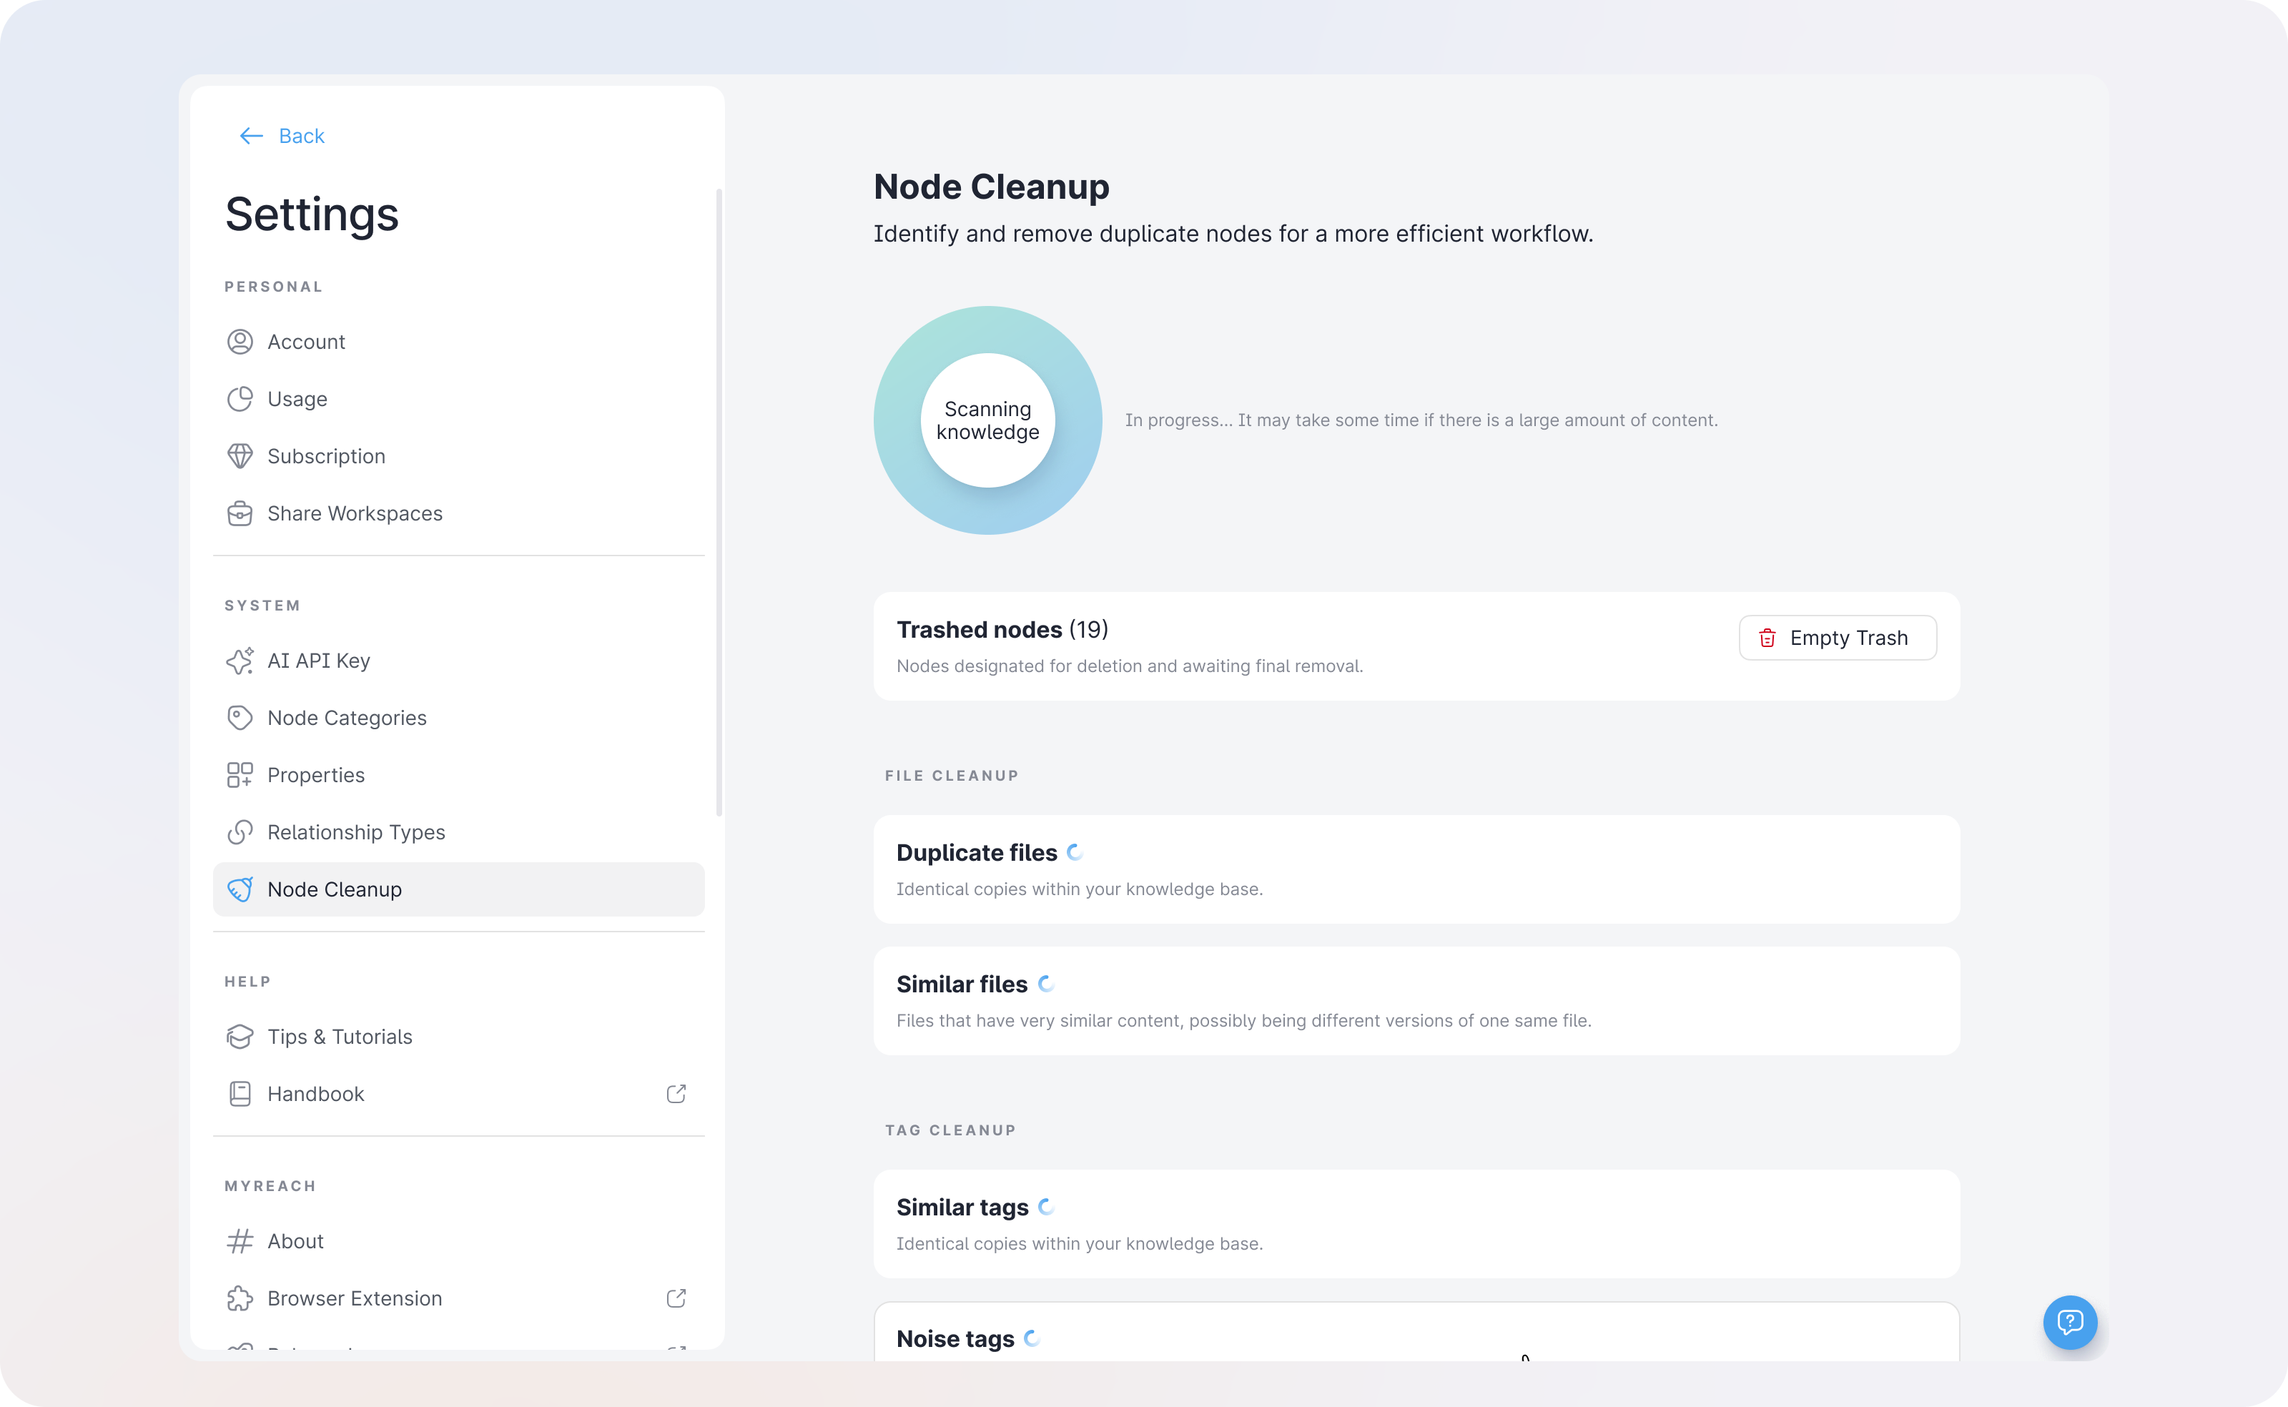Select Node Cleanup in the sidebar
This screenshot has width=2288, height=1407.
459,889
